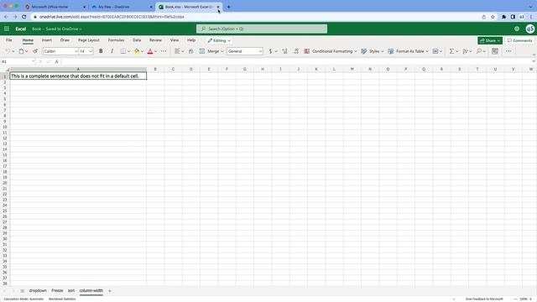
Task: Click the Search box
Action: tap(262, 29)
